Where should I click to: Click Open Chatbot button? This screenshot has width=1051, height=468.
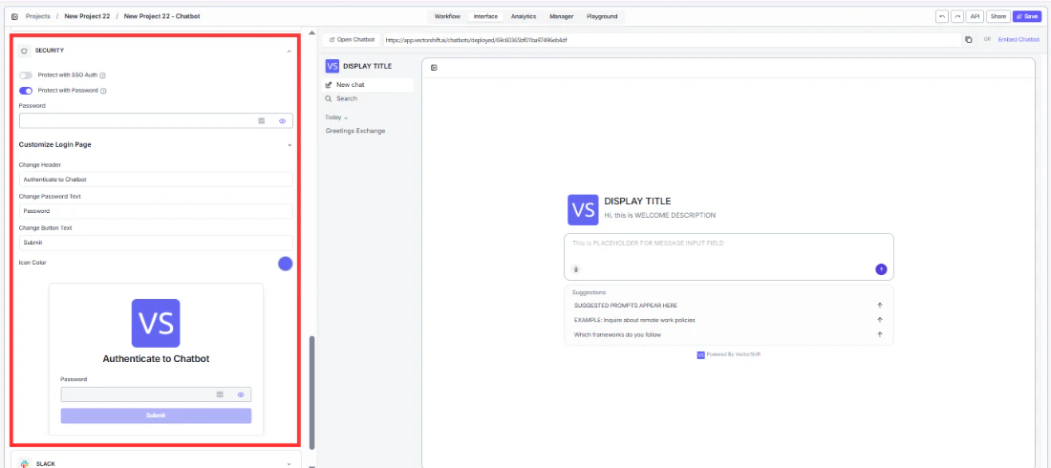tap(352, 39)
